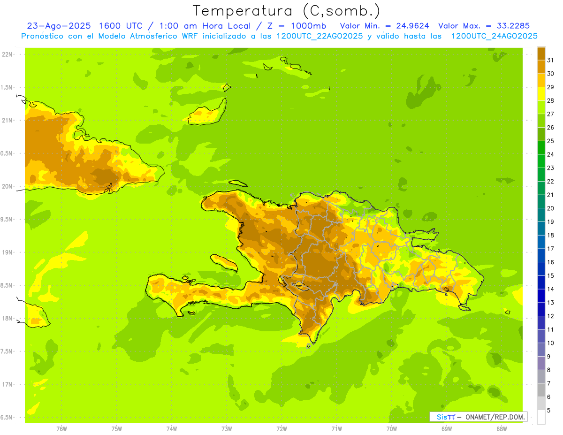Click the 75W longitude axis label

[x=117, y=429]
